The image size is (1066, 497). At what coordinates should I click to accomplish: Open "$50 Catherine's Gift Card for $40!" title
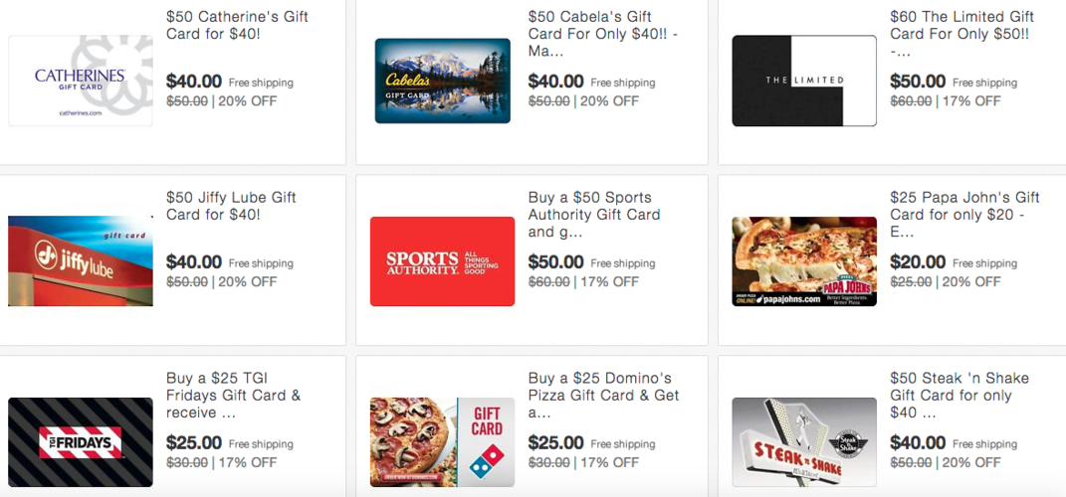tap(240, 25)
